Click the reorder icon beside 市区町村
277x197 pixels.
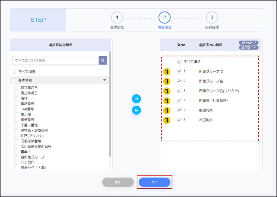167,120
